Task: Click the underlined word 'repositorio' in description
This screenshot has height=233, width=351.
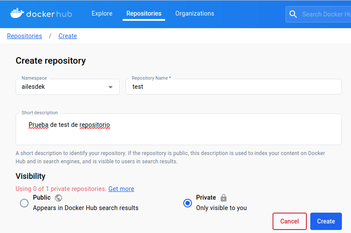Action: [x=94, y=125]
